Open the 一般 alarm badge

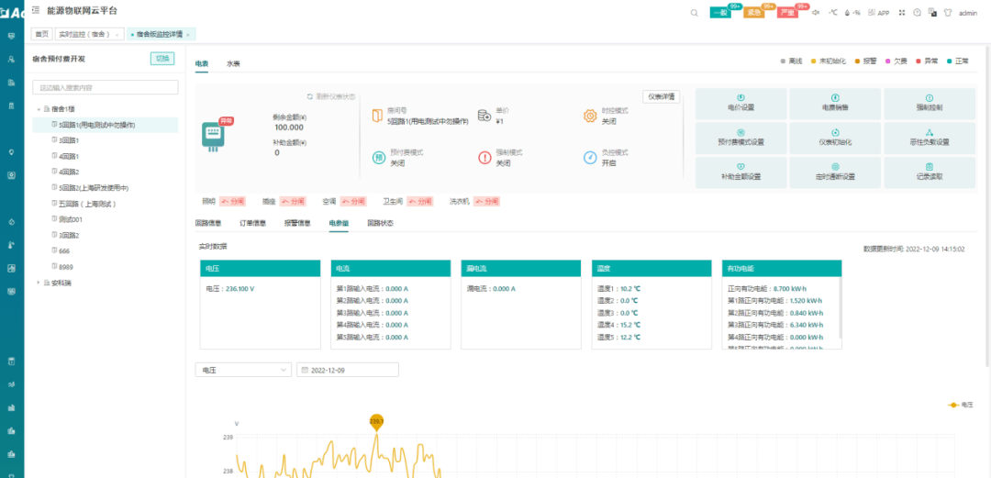720,13
